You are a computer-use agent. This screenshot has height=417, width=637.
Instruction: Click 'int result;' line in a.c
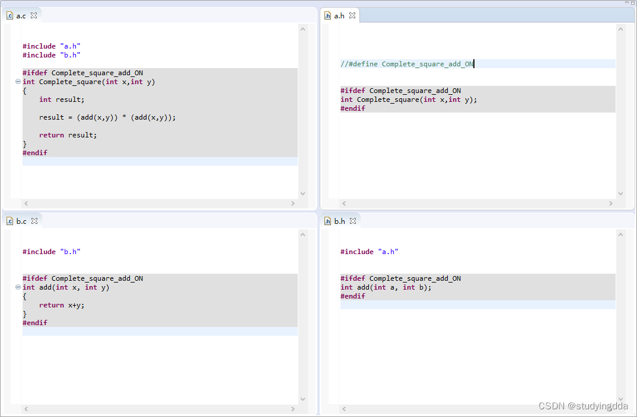click(x=62, y=100)
